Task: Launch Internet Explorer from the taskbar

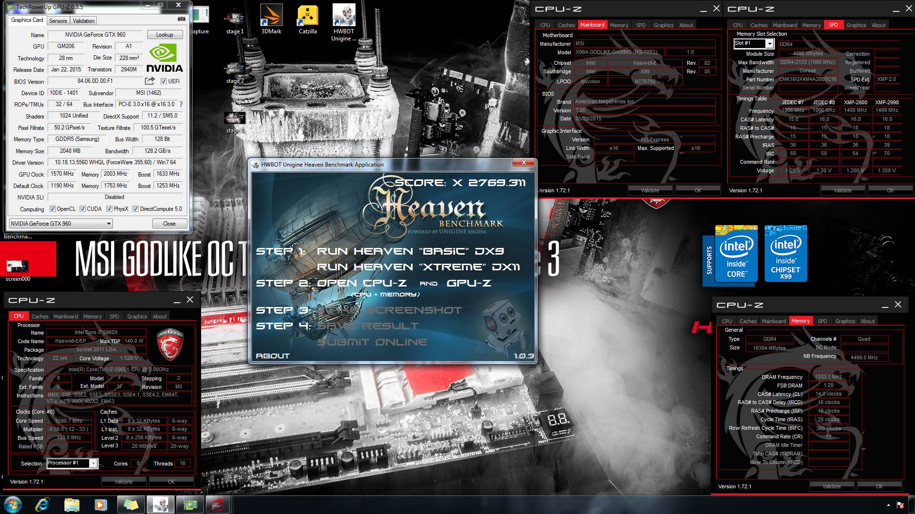Action: click(42, 504)
